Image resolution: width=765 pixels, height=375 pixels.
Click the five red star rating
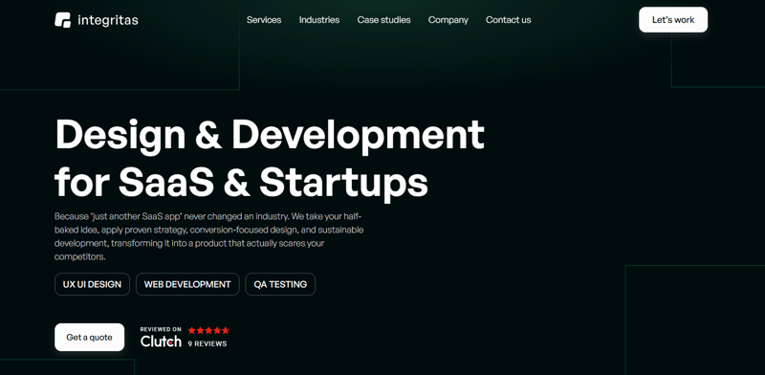pos(208,330)
